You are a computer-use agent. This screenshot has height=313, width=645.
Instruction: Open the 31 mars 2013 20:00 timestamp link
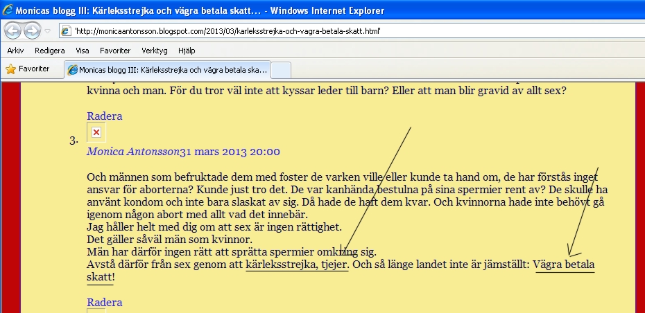[230, 152]
